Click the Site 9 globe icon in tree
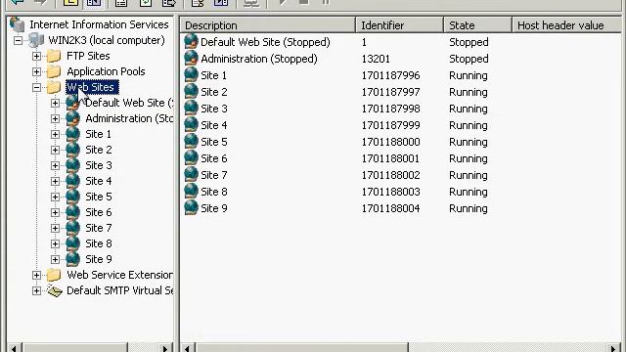 [x=72, y=259]
